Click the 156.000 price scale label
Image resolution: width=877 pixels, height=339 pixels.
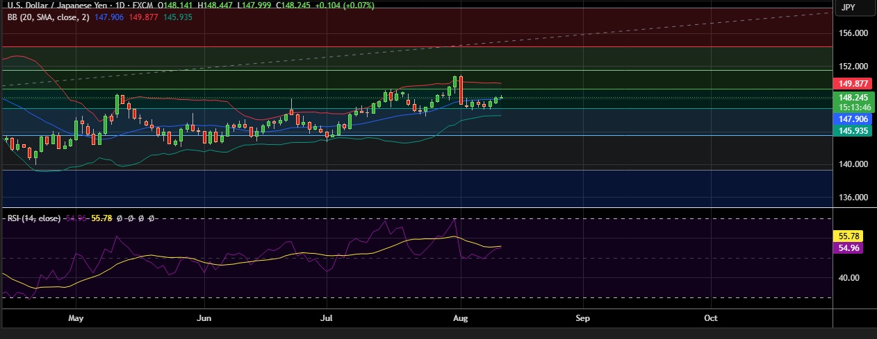click(x=853, y=33)
